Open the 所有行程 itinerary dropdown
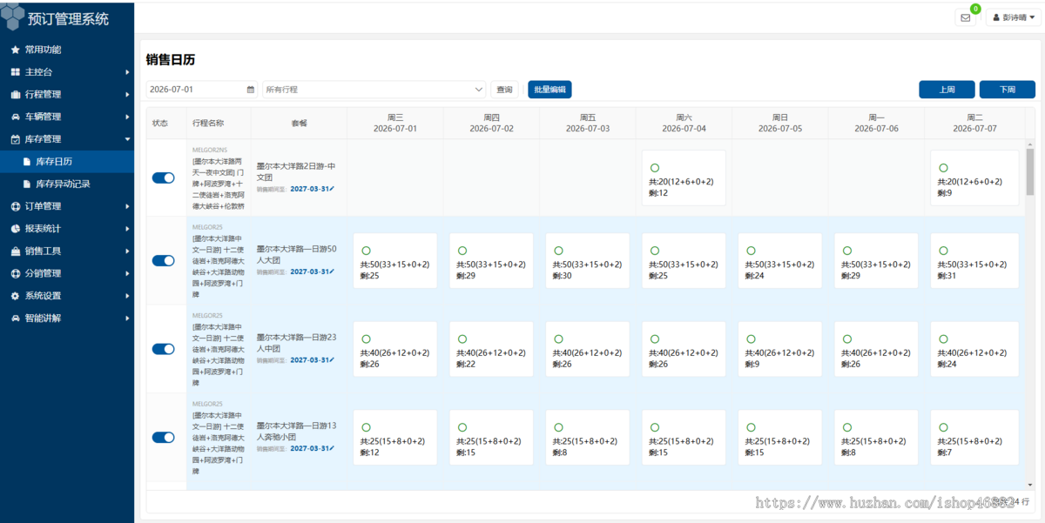 [x=374, y=90]
